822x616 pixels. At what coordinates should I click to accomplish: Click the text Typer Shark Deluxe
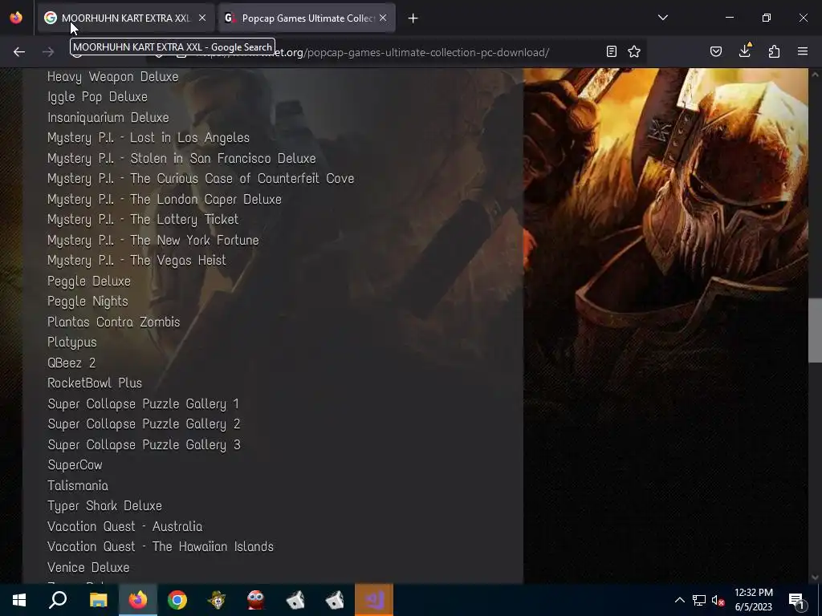[x=104, y=506]
